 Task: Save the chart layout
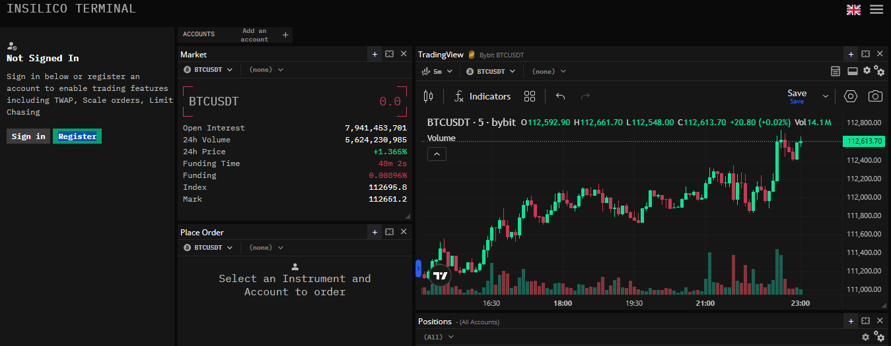(797, 96)
